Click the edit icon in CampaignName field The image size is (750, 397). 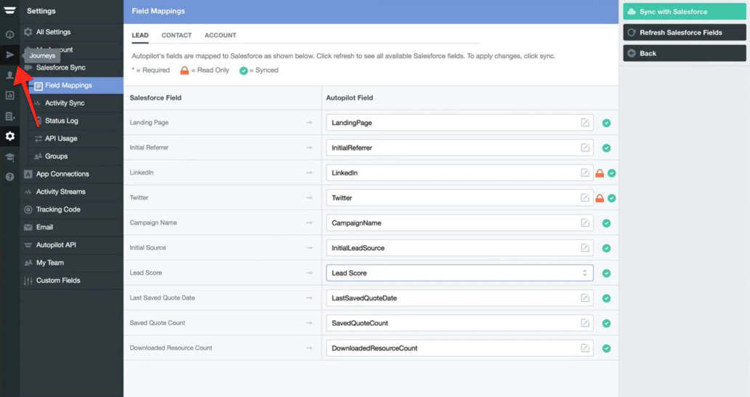pyautogui.click(x=585, y=223)
